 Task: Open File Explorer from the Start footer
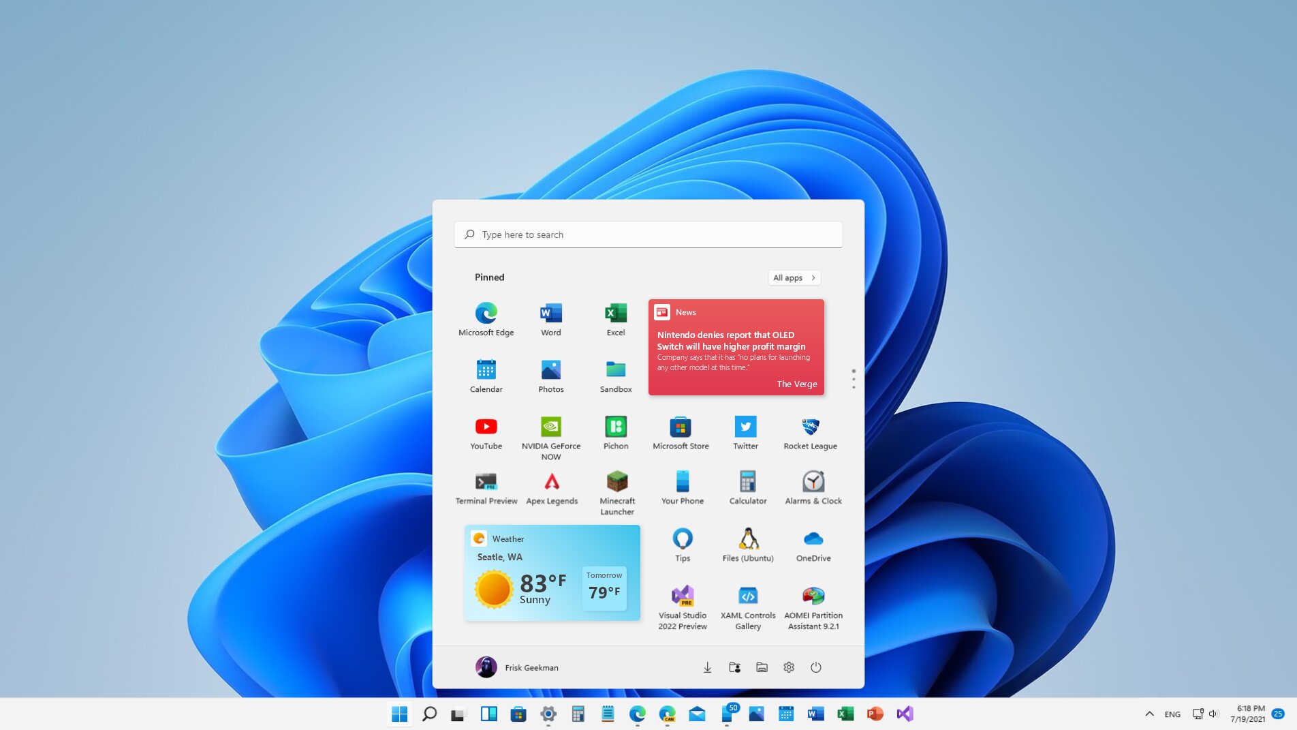(x=762, y=667)
